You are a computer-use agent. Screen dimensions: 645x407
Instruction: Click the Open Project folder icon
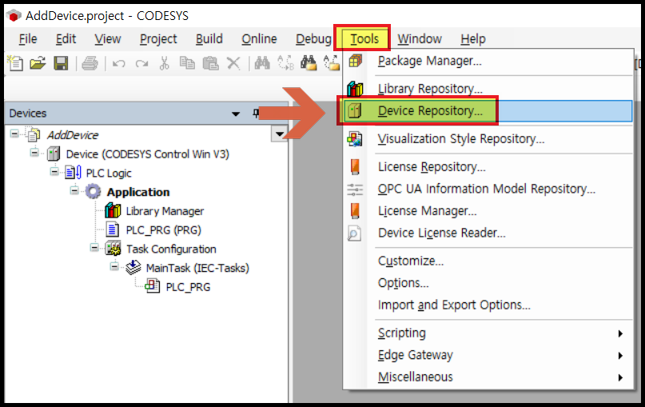coord(38,63)
